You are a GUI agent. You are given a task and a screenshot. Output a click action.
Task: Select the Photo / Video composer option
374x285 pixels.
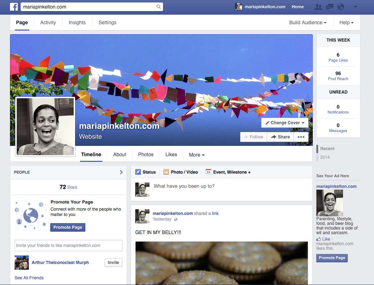(181, 172)
